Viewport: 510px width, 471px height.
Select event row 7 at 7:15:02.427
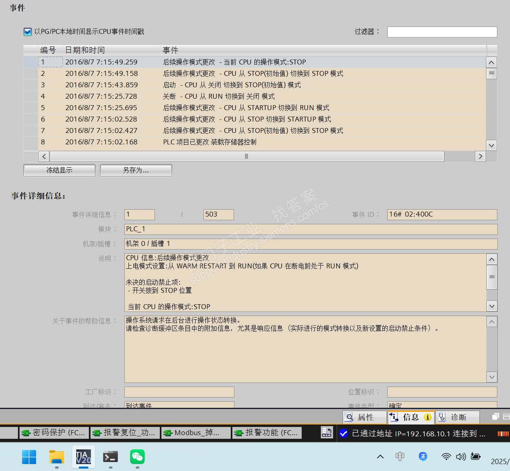pyautogui.click(x=255, y=130)
